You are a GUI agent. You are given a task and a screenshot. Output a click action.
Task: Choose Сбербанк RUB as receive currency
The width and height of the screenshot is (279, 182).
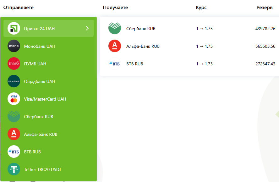pos(189,29)
